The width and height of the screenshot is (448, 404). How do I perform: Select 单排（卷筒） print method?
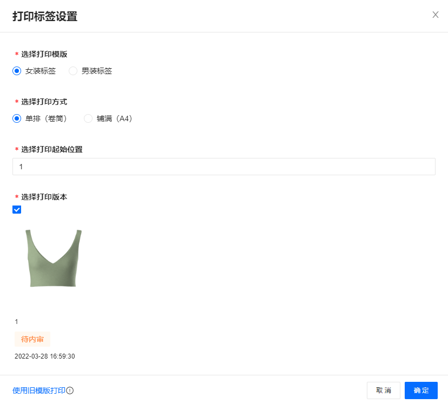click(x=17, y=118)
